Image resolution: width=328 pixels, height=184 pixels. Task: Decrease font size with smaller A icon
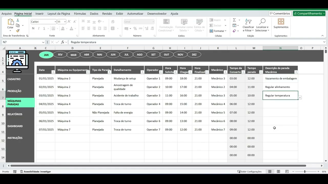tap(75, 22)
